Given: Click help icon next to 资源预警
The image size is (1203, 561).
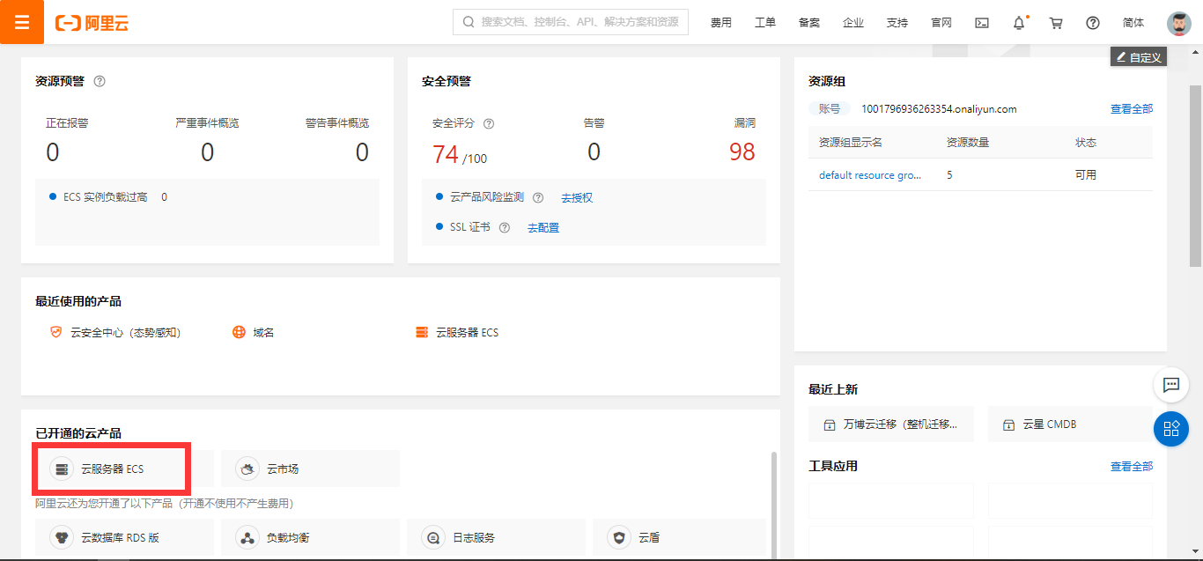Looking at the screenshot, I should pos(100,81).
